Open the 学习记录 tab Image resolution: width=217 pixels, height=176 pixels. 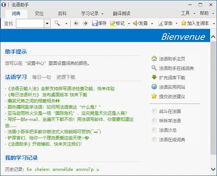point(90,13)
